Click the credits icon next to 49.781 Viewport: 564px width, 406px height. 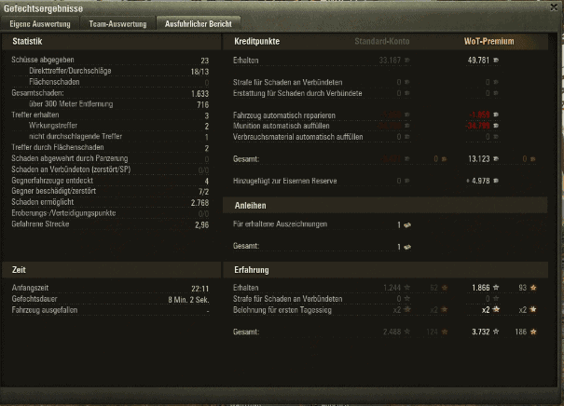(496, 60)
